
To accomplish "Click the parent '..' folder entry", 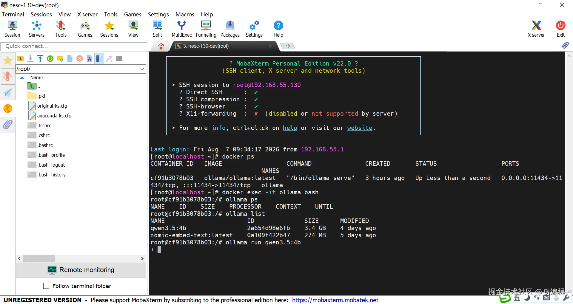I will point(34,86).
